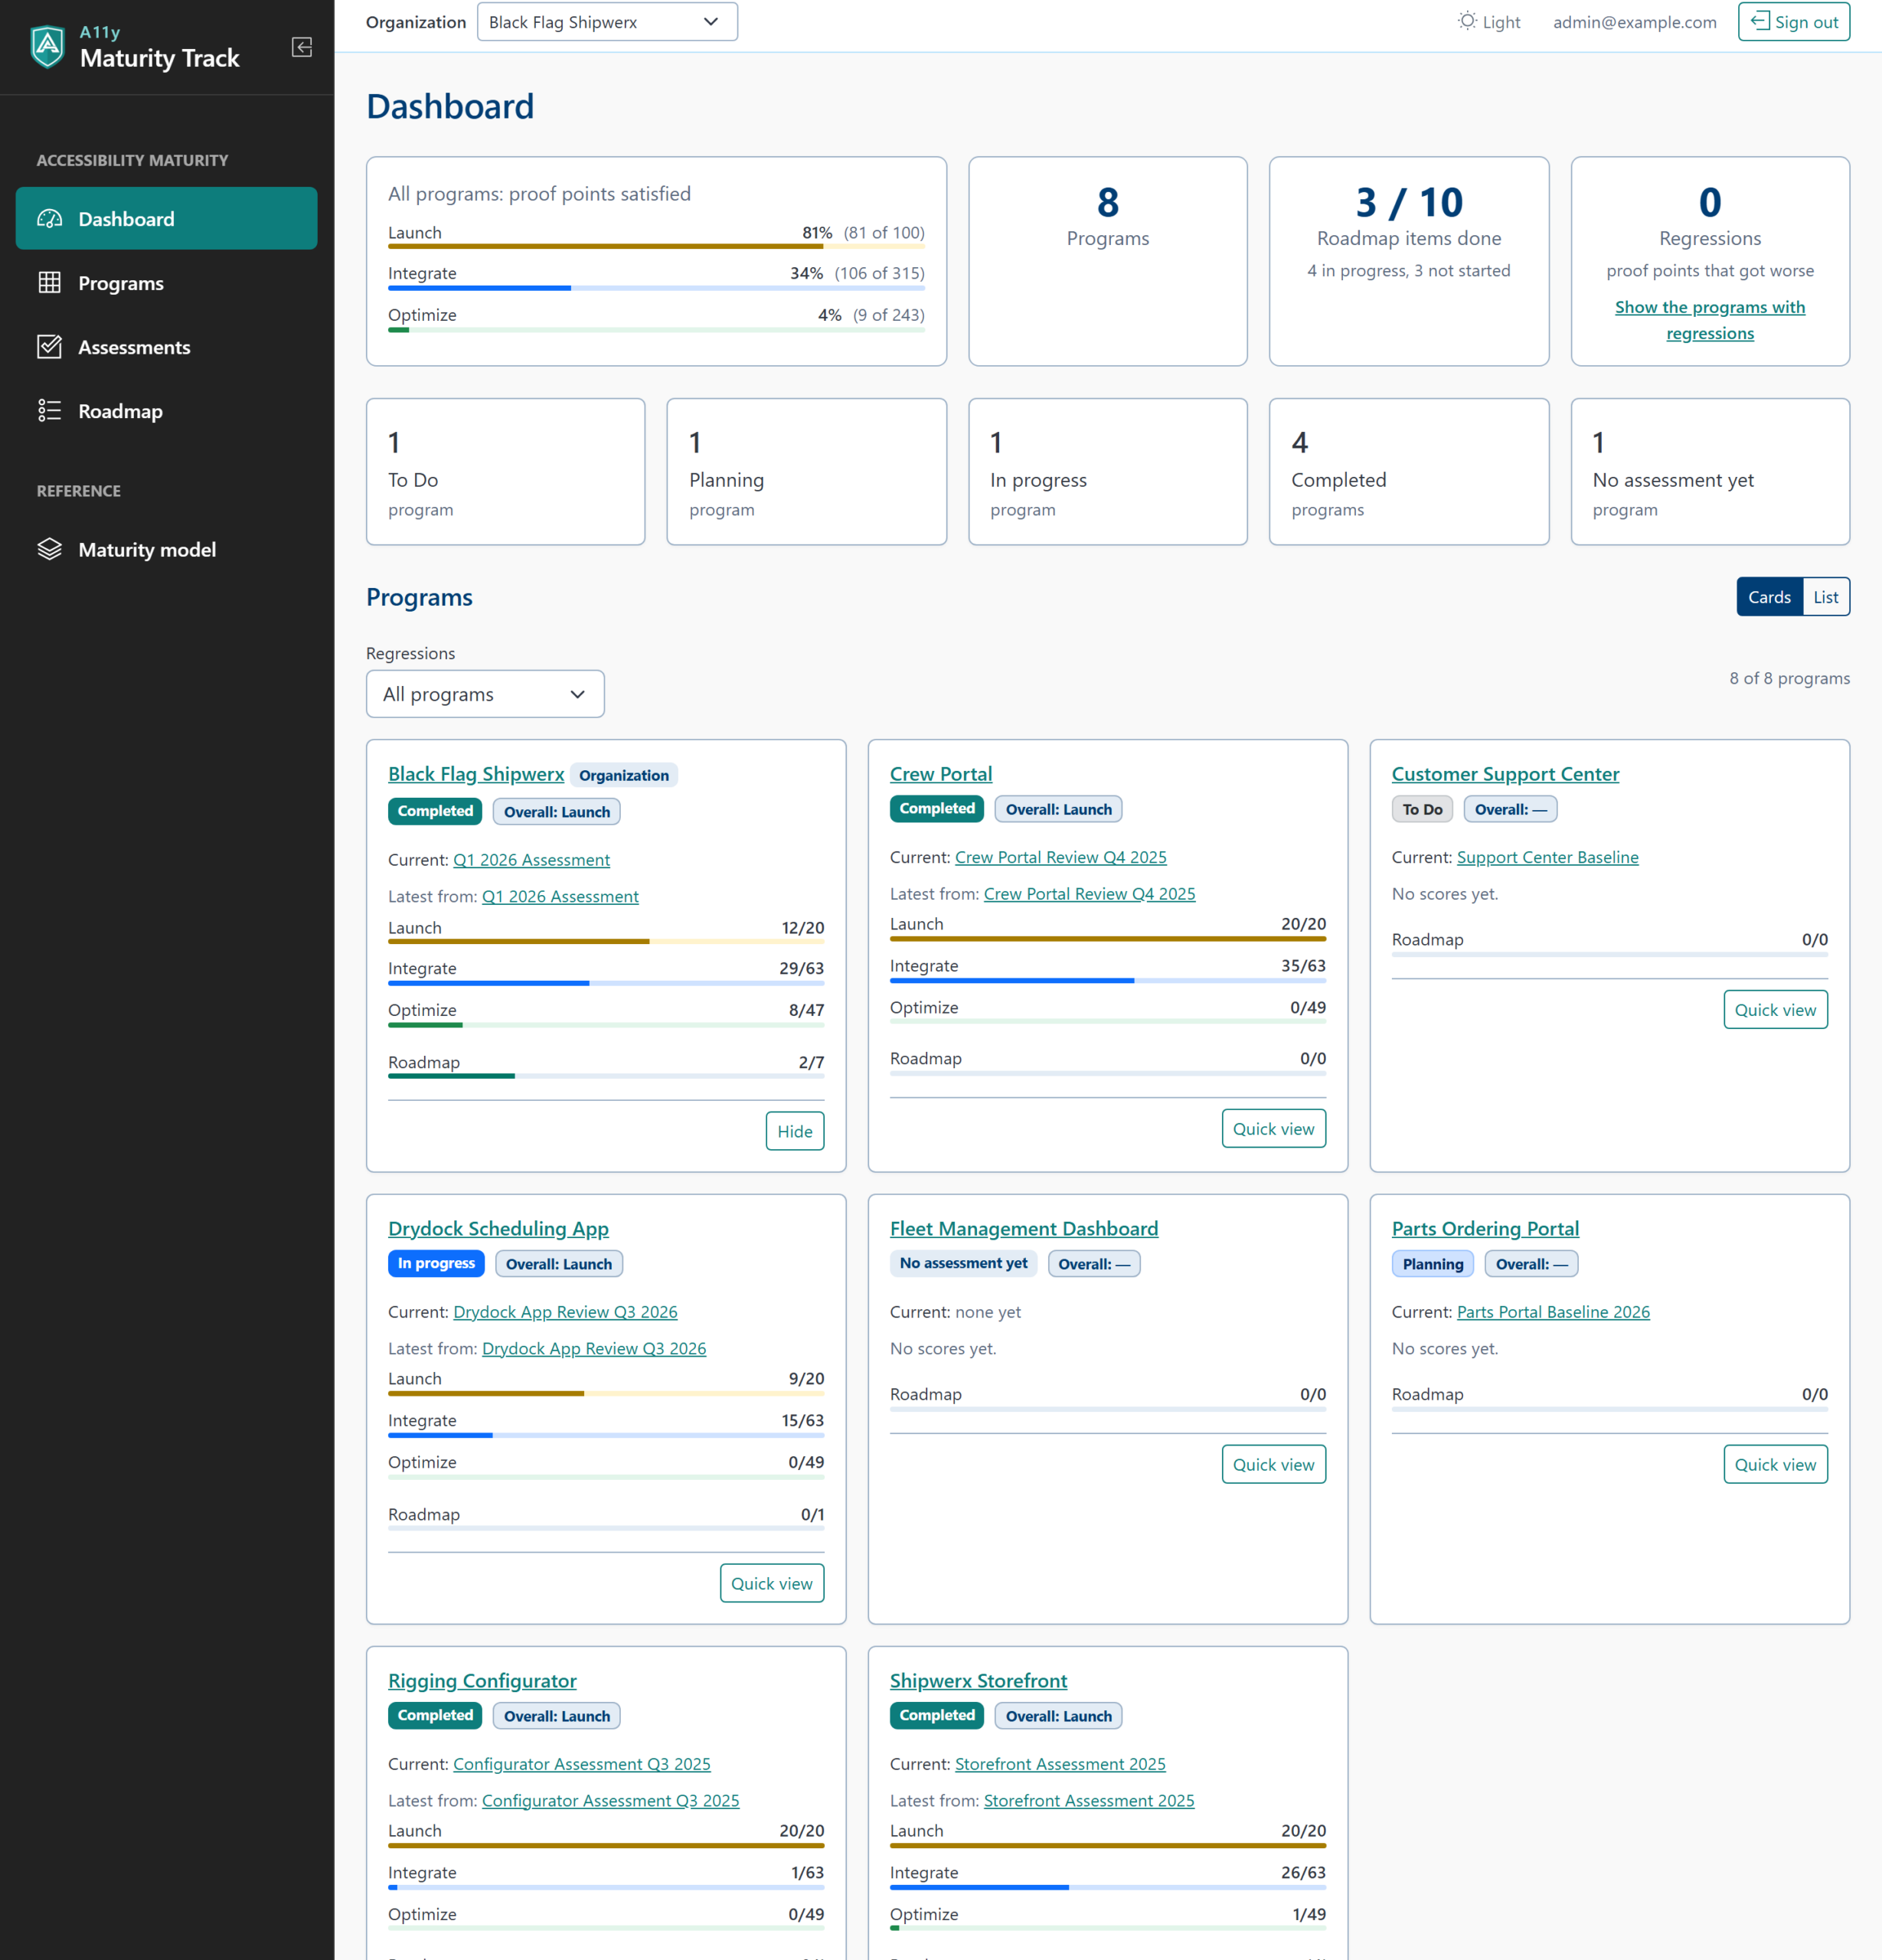Click the Maturity model layers icon
Viewport: 1882px width, 1960px height.
coord(50,549)
